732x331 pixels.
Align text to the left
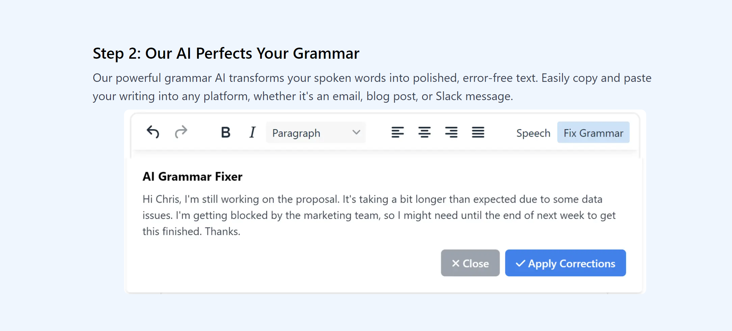click(397, 132)
